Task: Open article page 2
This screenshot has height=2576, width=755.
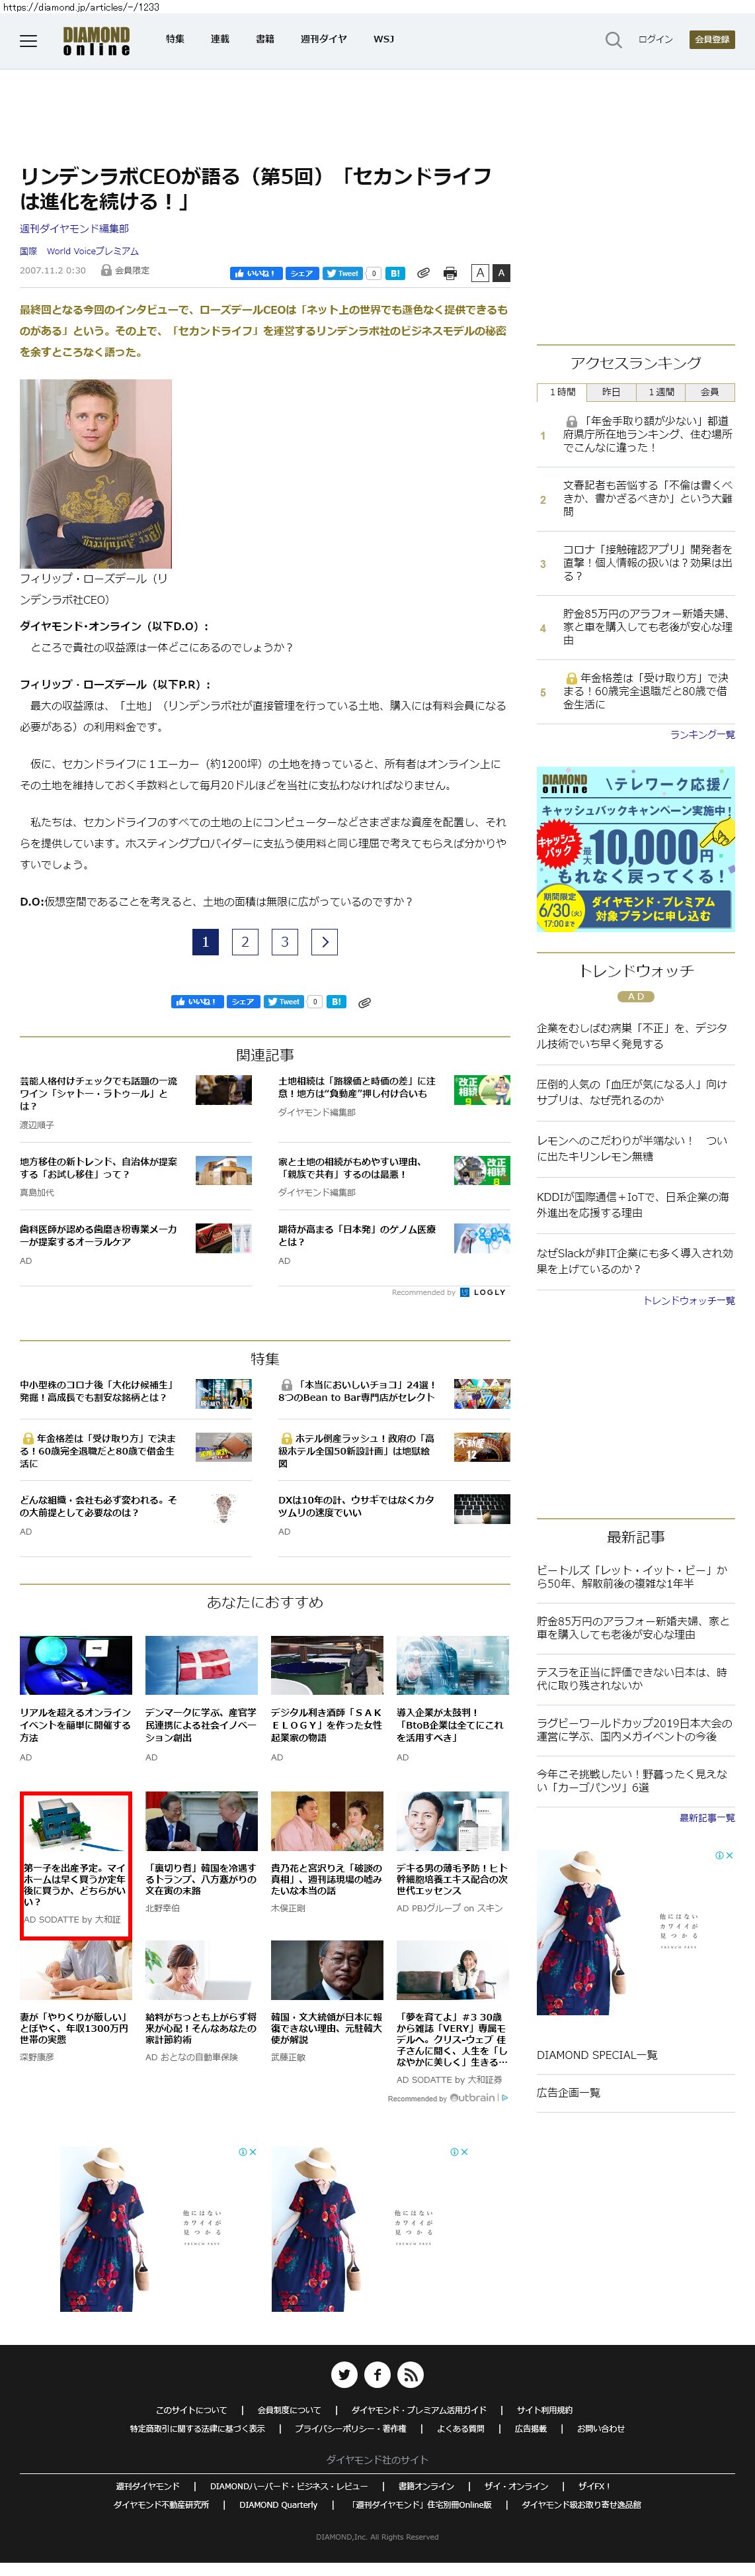Action: click(245, 941)
